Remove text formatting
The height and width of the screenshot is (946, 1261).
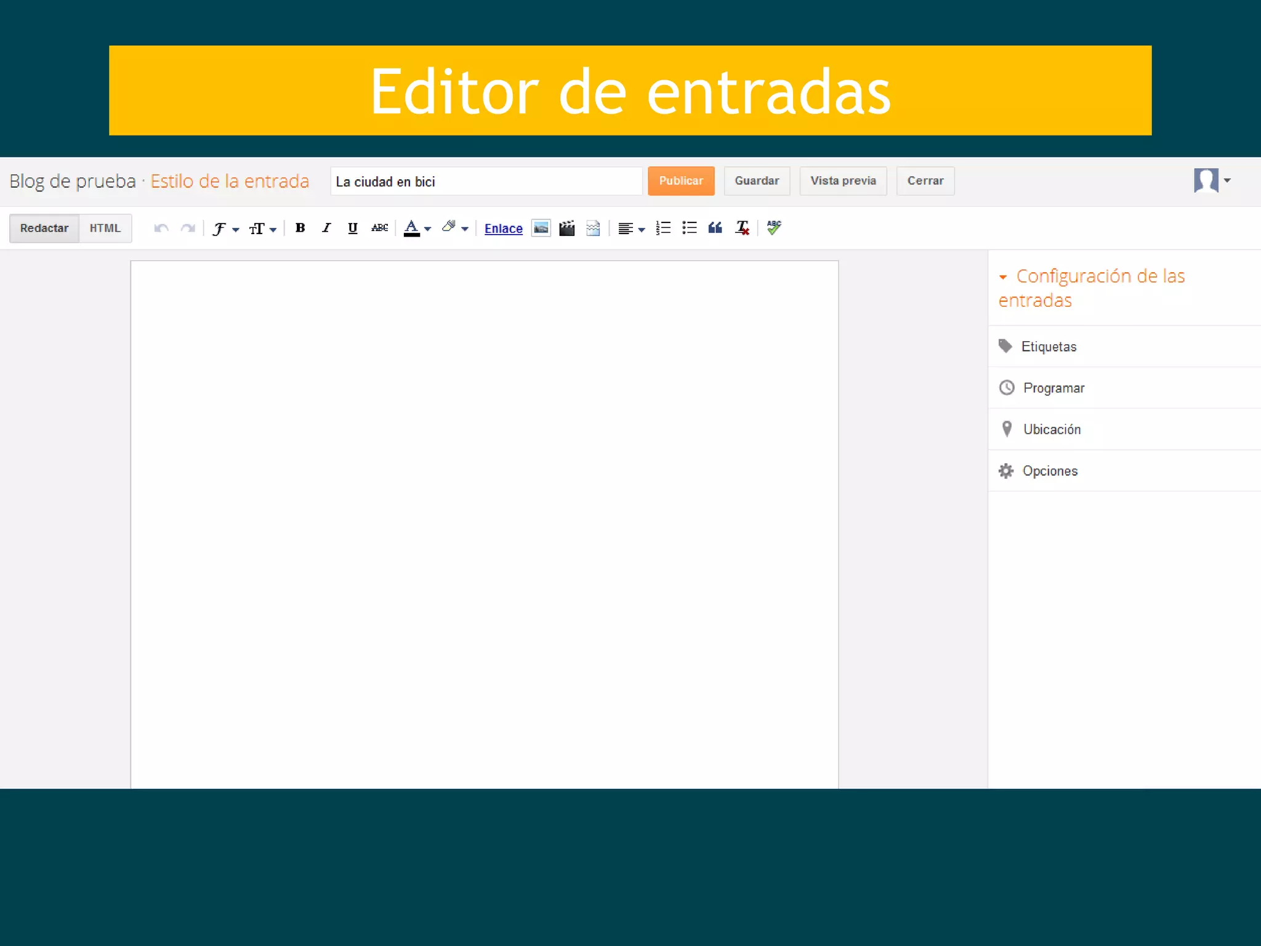click(742, 228)
